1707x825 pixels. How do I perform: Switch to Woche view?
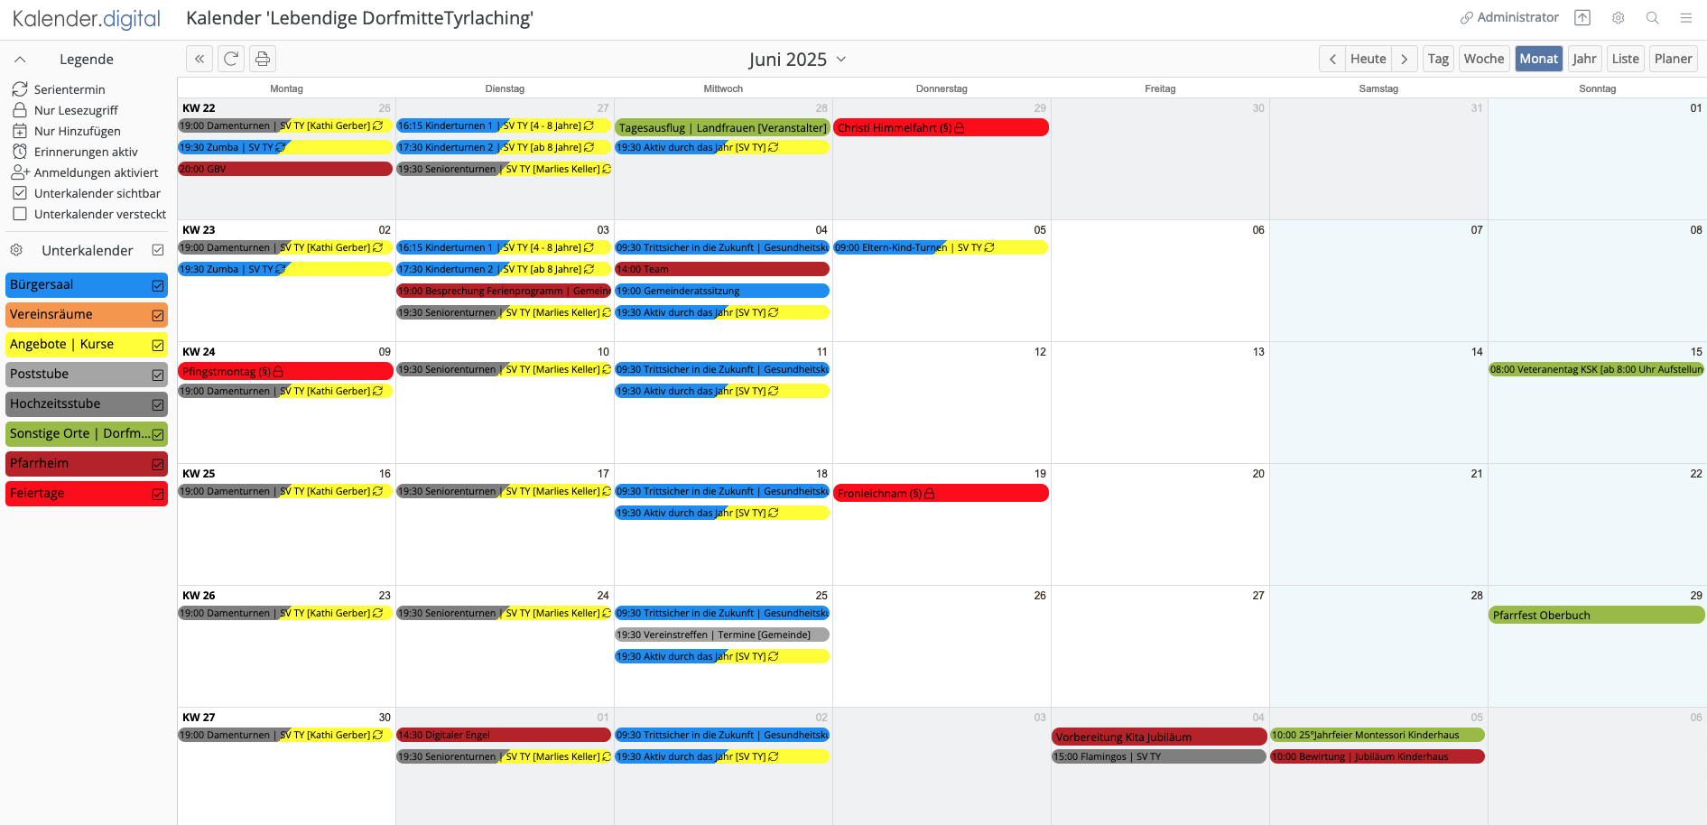coord(1483,59)
